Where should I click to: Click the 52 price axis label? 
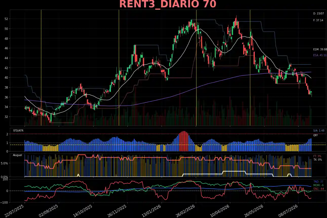point(6,19)
